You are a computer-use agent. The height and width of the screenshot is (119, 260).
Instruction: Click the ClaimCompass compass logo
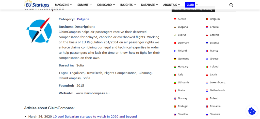tap(39, 30)
